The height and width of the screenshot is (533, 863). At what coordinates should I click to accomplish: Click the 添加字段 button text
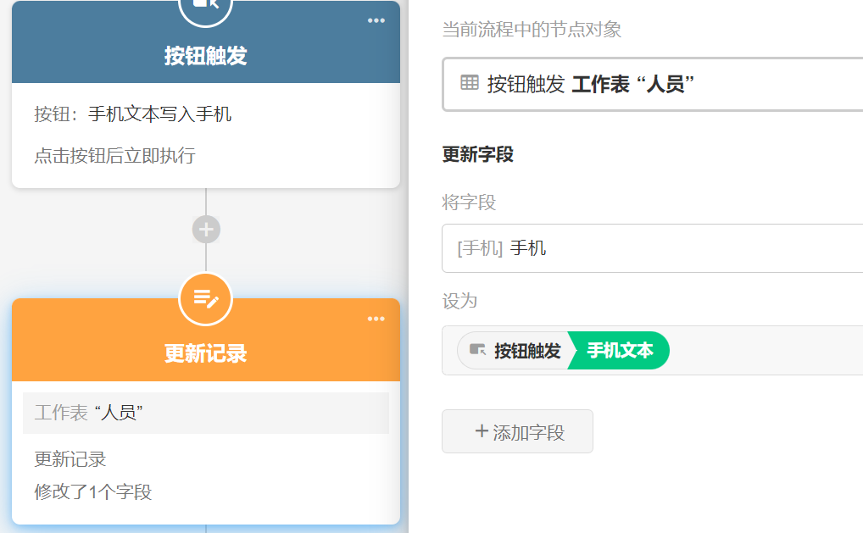coord(528,432)
